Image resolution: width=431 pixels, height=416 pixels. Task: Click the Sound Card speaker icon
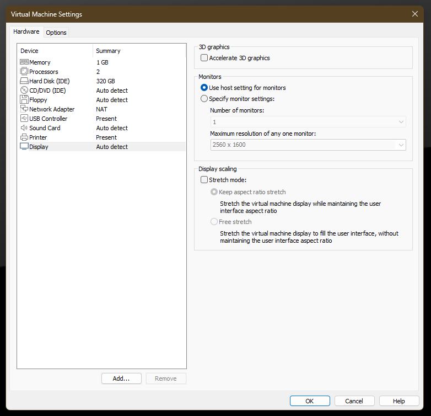(24, 127)
